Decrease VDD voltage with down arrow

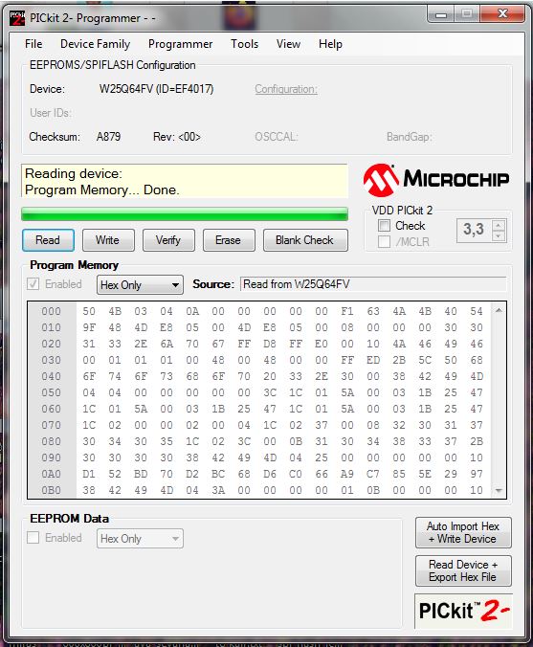pyautogui.click(x=499, y=235)
